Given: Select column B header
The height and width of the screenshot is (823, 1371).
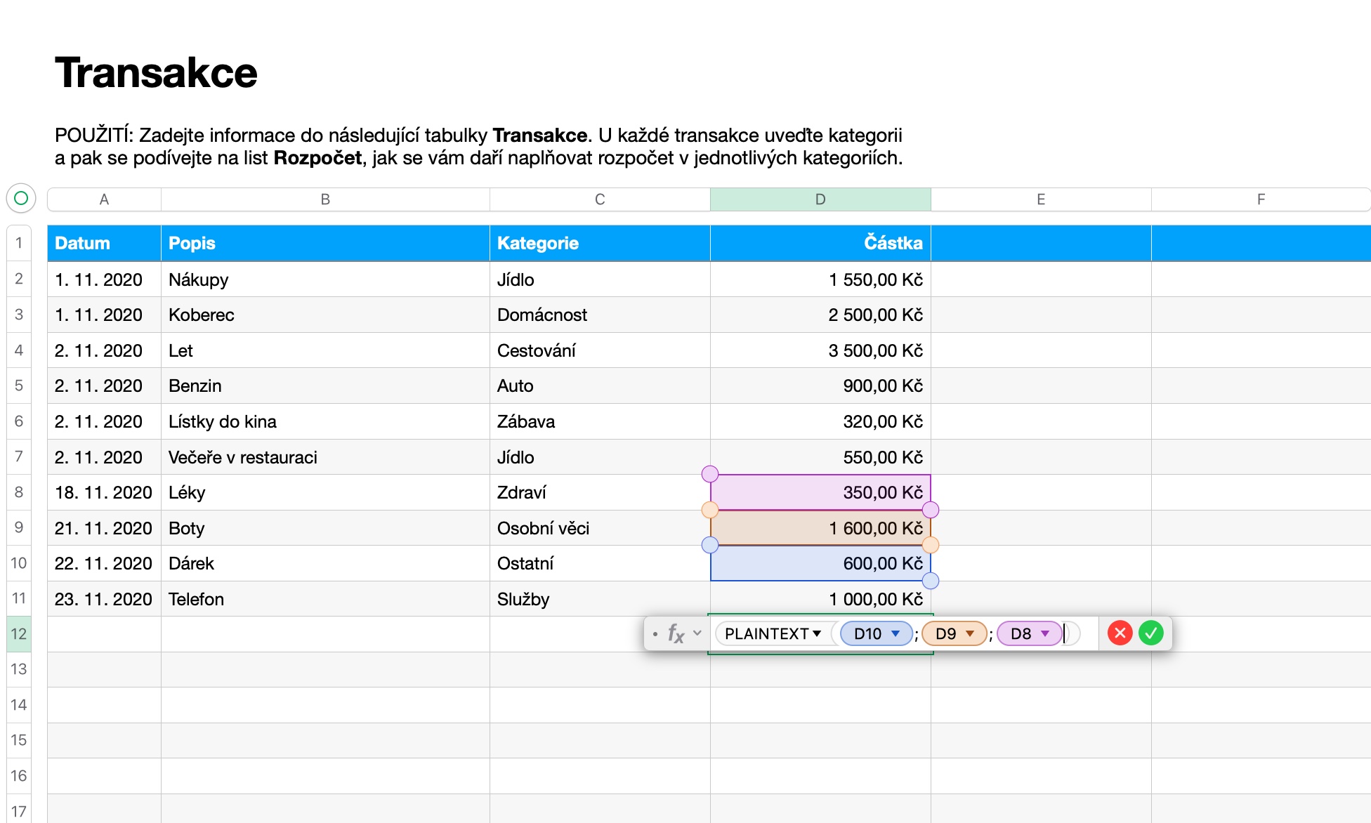Looking at the screenshot, I should (x=325, y=199).
